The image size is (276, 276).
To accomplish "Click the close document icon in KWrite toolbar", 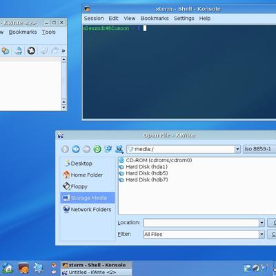I will click(x=31, y=50).
